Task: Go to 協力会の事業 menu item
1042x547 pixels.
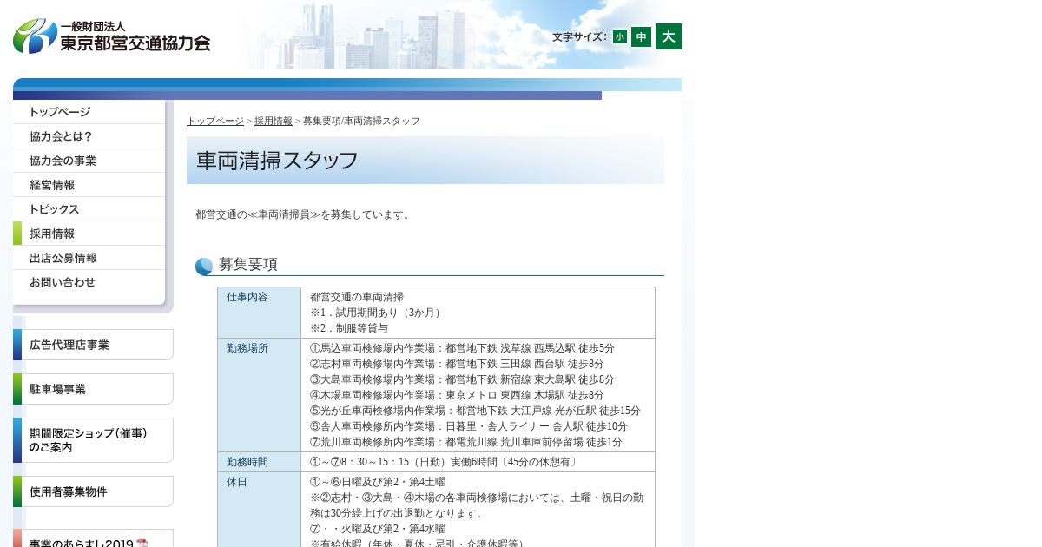Action: tap(89, 161)
